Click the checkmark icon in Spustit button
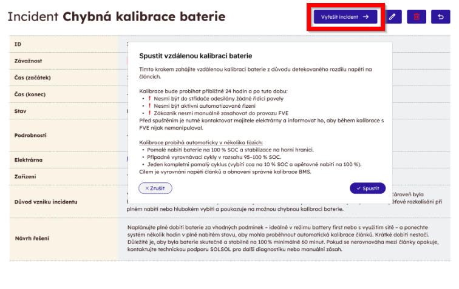Viewport: 459px width, 289px height. [358, 188]
